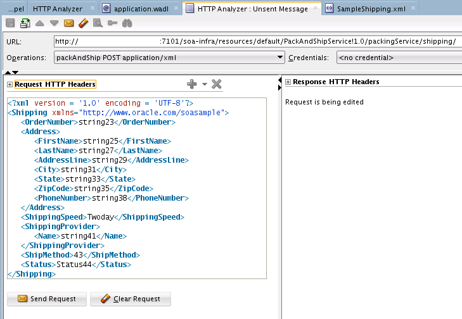The width and height of the screenshot is (462, 319).
Task: Click the FirstName value string25
Action: pos(101,141)
